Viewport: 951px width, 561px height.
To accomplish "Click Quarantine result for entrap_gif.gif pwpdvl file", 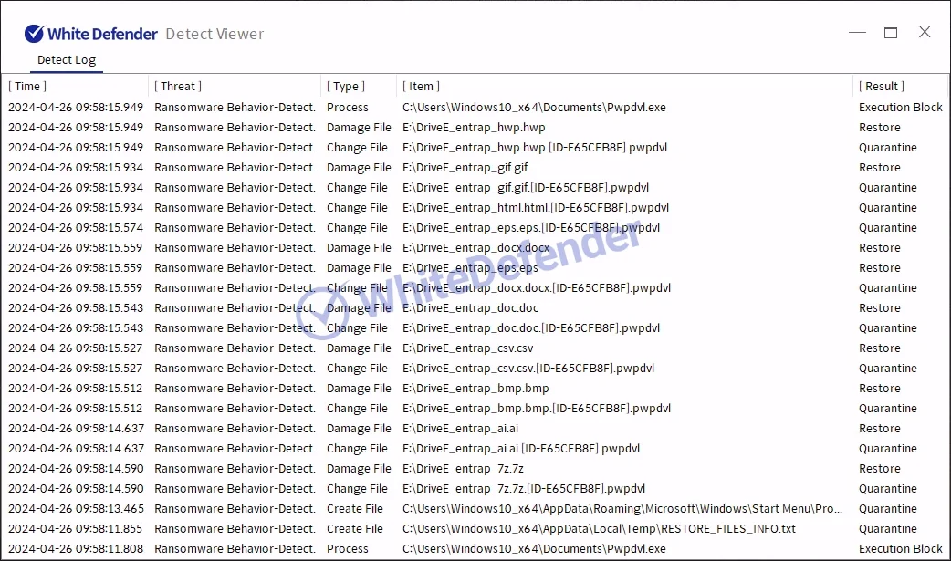I will (887, 188).
